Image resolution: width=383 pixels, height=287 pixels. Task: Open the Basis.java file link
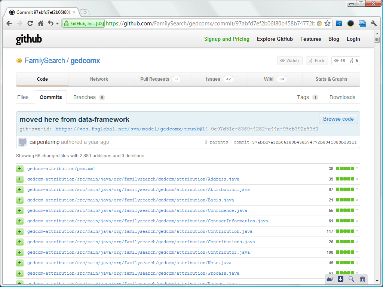tap(131, 200)
